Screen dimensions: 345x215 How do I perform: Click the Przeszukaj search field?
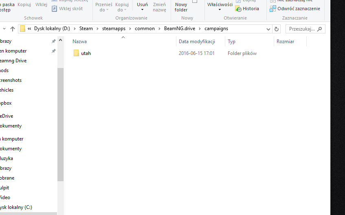pos(305,29)
